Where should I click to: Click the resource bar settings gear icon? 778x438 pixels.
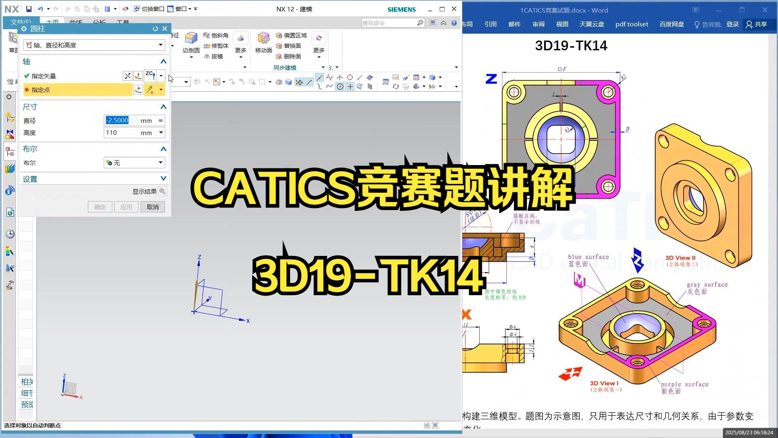pos(9,97)
